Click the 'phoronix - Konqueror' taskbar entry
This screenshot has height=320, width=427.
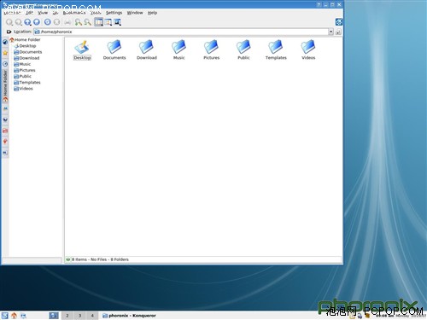pos(130,316)
